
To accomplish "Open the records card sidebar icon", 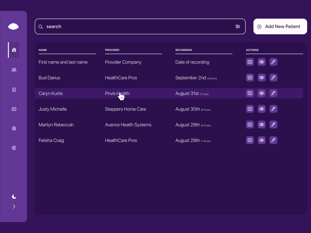I will pyautogui.click(x=14, y=109).
